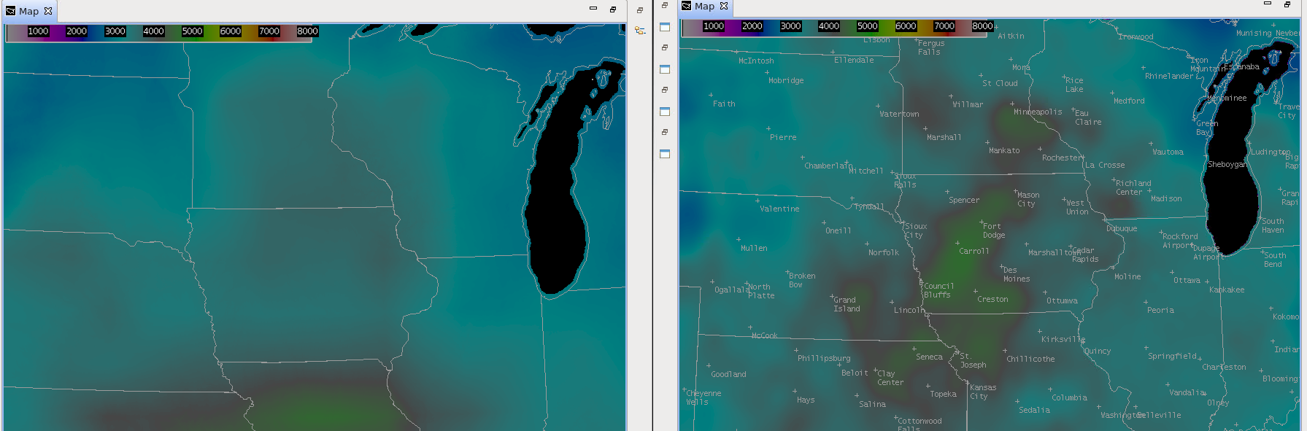The width and height of the screenshot is (1307, 431).
Task: Open the second window view icon in the trim column
Action: 665,69
